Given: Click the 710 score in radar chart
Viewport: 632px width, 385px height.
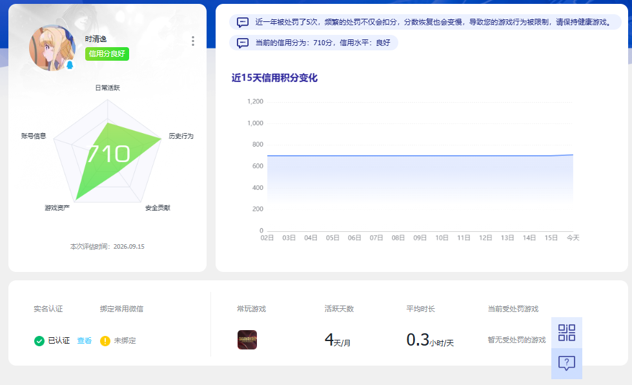Looking at the screenshot, I should pyautogui.click(x=108, y=154).
